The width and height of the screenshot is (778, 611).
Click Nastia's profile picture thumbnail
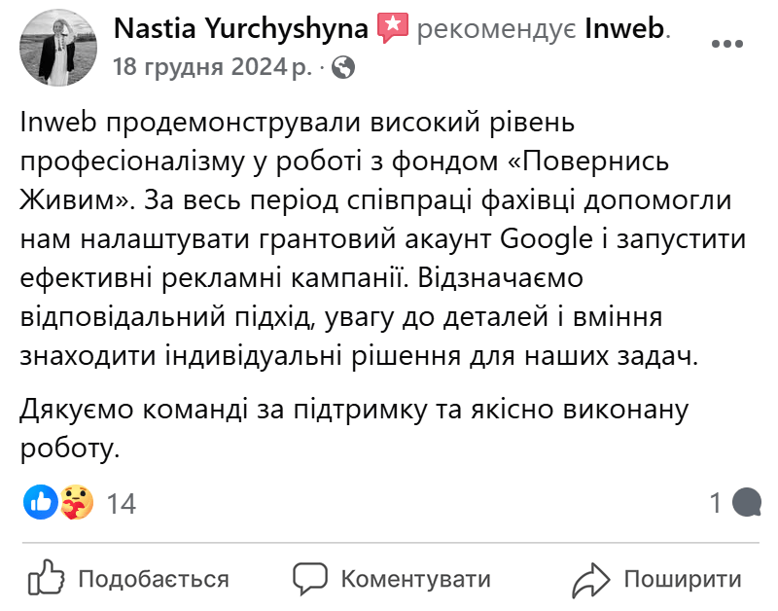pos(57,47)
